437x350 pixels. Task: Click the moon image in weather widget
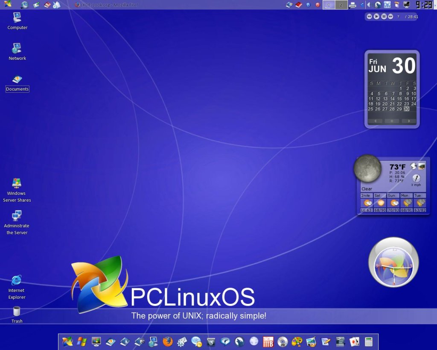pyautogui.click(x=367, y=168)
